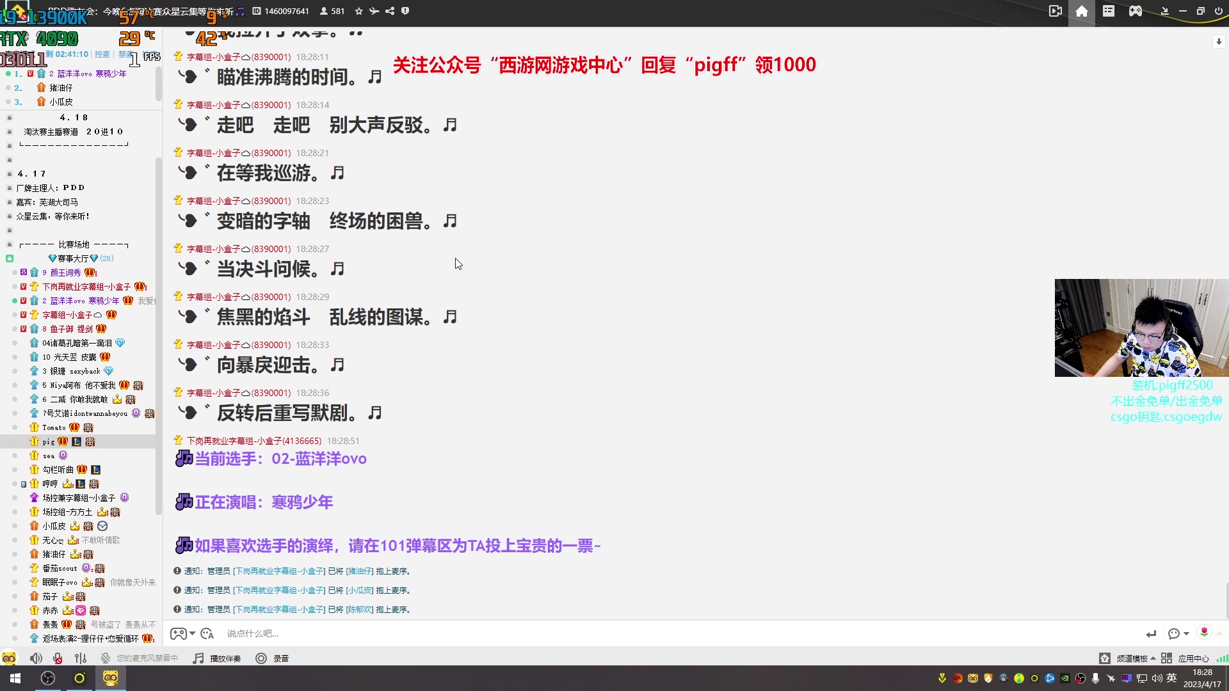Click channel row 嘉宾: 芜湖大司马
The width and height of the screenshot is (1229, 691).
pyautogui.click(x=47, y=202)
